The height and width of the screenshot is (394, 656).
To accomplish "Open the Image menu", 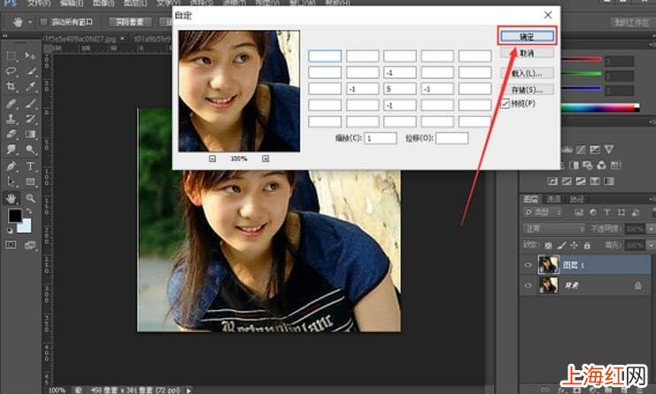I will pos(104,3).
